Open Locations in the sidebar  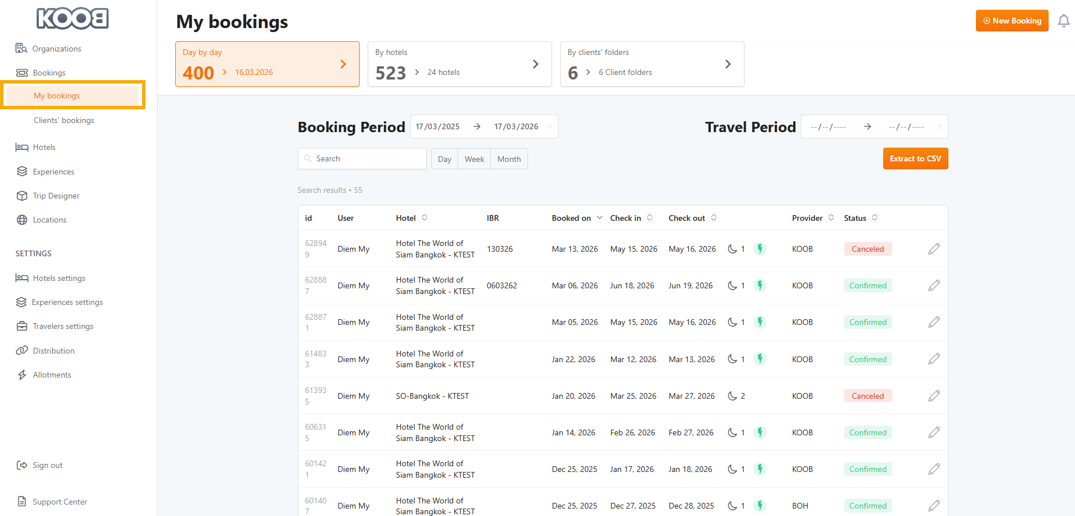click(49, 220)
